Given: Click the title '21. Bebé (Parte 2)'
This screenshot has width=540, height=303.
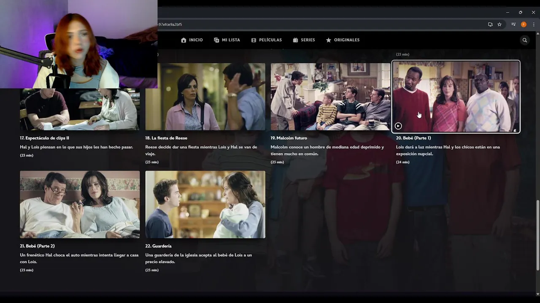Looking at the screenshot, I should click(37, 246).
